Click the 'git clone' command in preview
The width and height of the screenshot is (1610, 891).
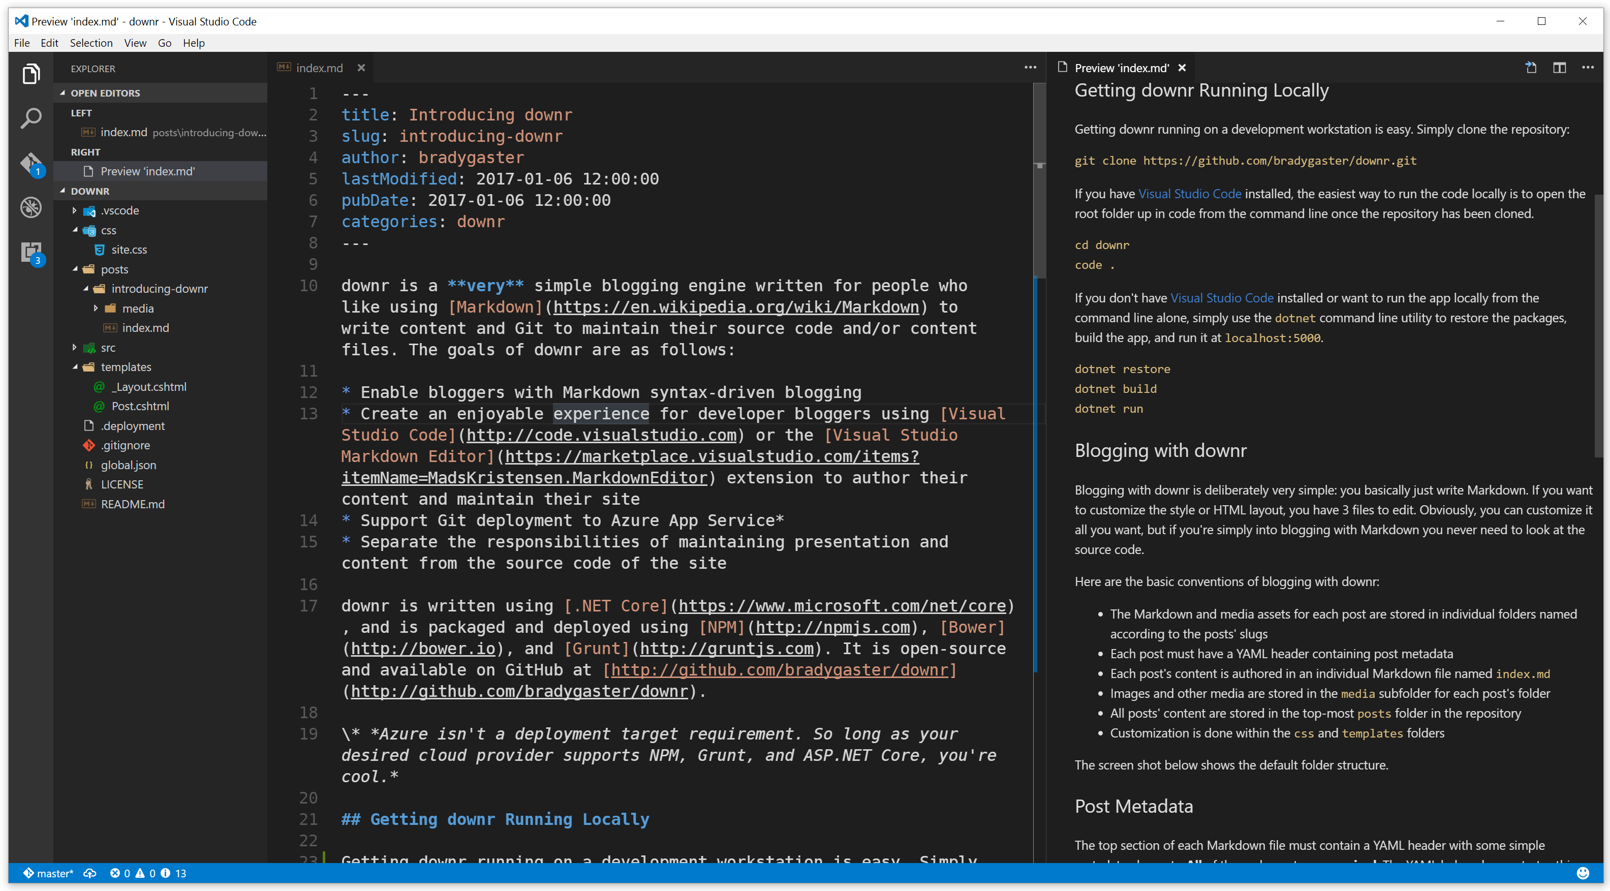[x=1246, y=161]
